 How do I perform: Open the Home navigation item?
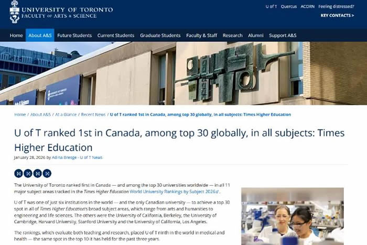[16, 36]
